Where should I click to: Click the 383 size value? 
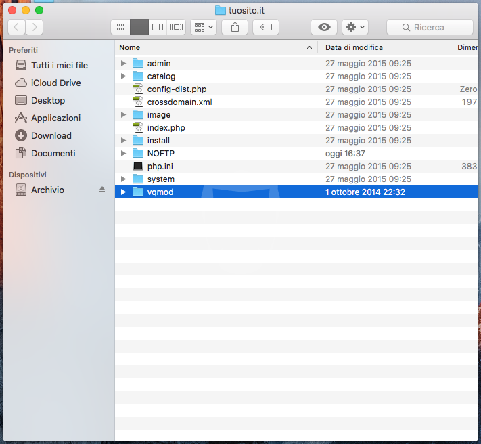pos(469,166)
